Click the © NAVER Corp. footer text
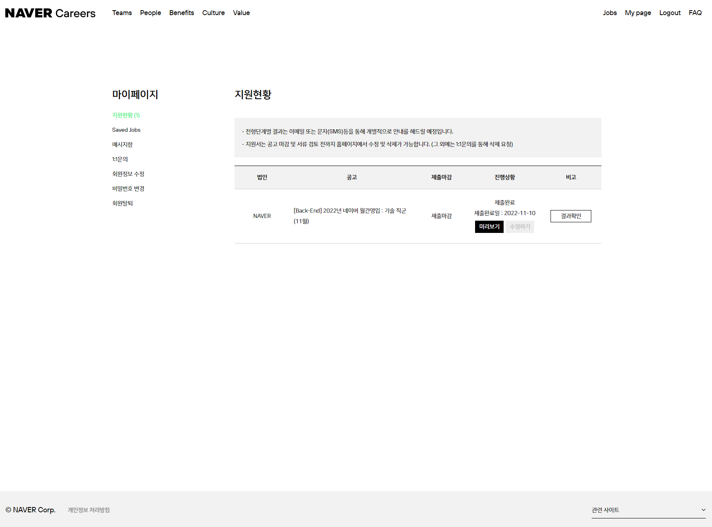This screenshot has width=712, height=527. (x=31, y=510)
